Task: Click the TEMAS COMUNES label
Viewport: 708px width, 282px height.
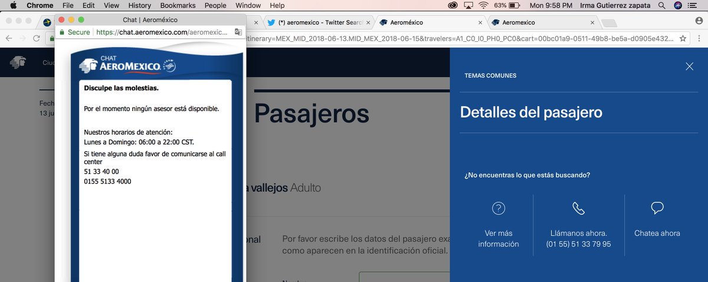Action: click(490, 76)
